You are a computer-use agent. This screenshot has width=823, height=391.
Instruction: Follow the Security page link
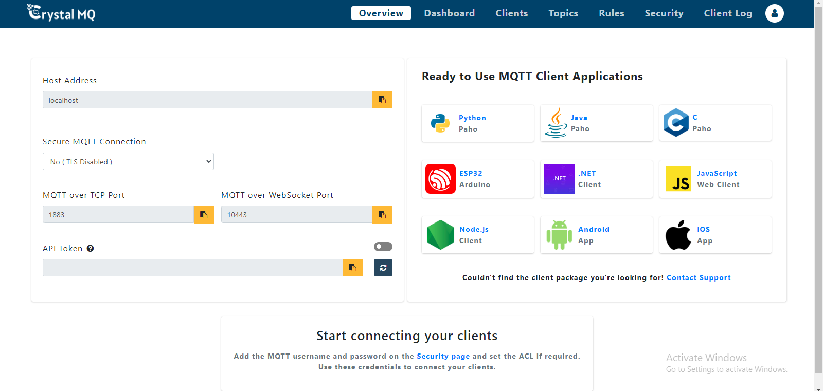click(443, 356)
